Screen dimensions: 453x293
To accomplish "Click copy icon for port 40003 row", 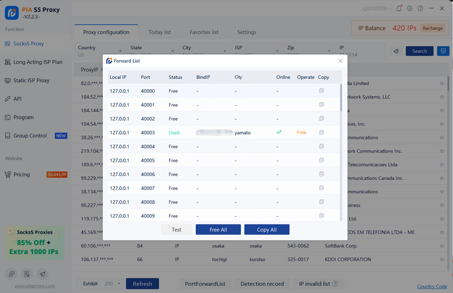I will (x=321, y=133).
